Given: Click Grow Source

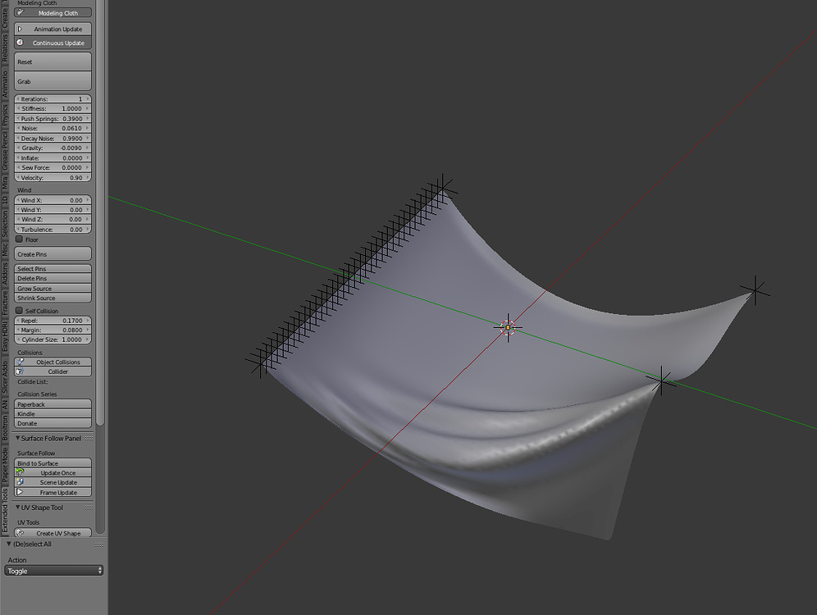Looking at the screenshot, I should click(x=52, y=289).
